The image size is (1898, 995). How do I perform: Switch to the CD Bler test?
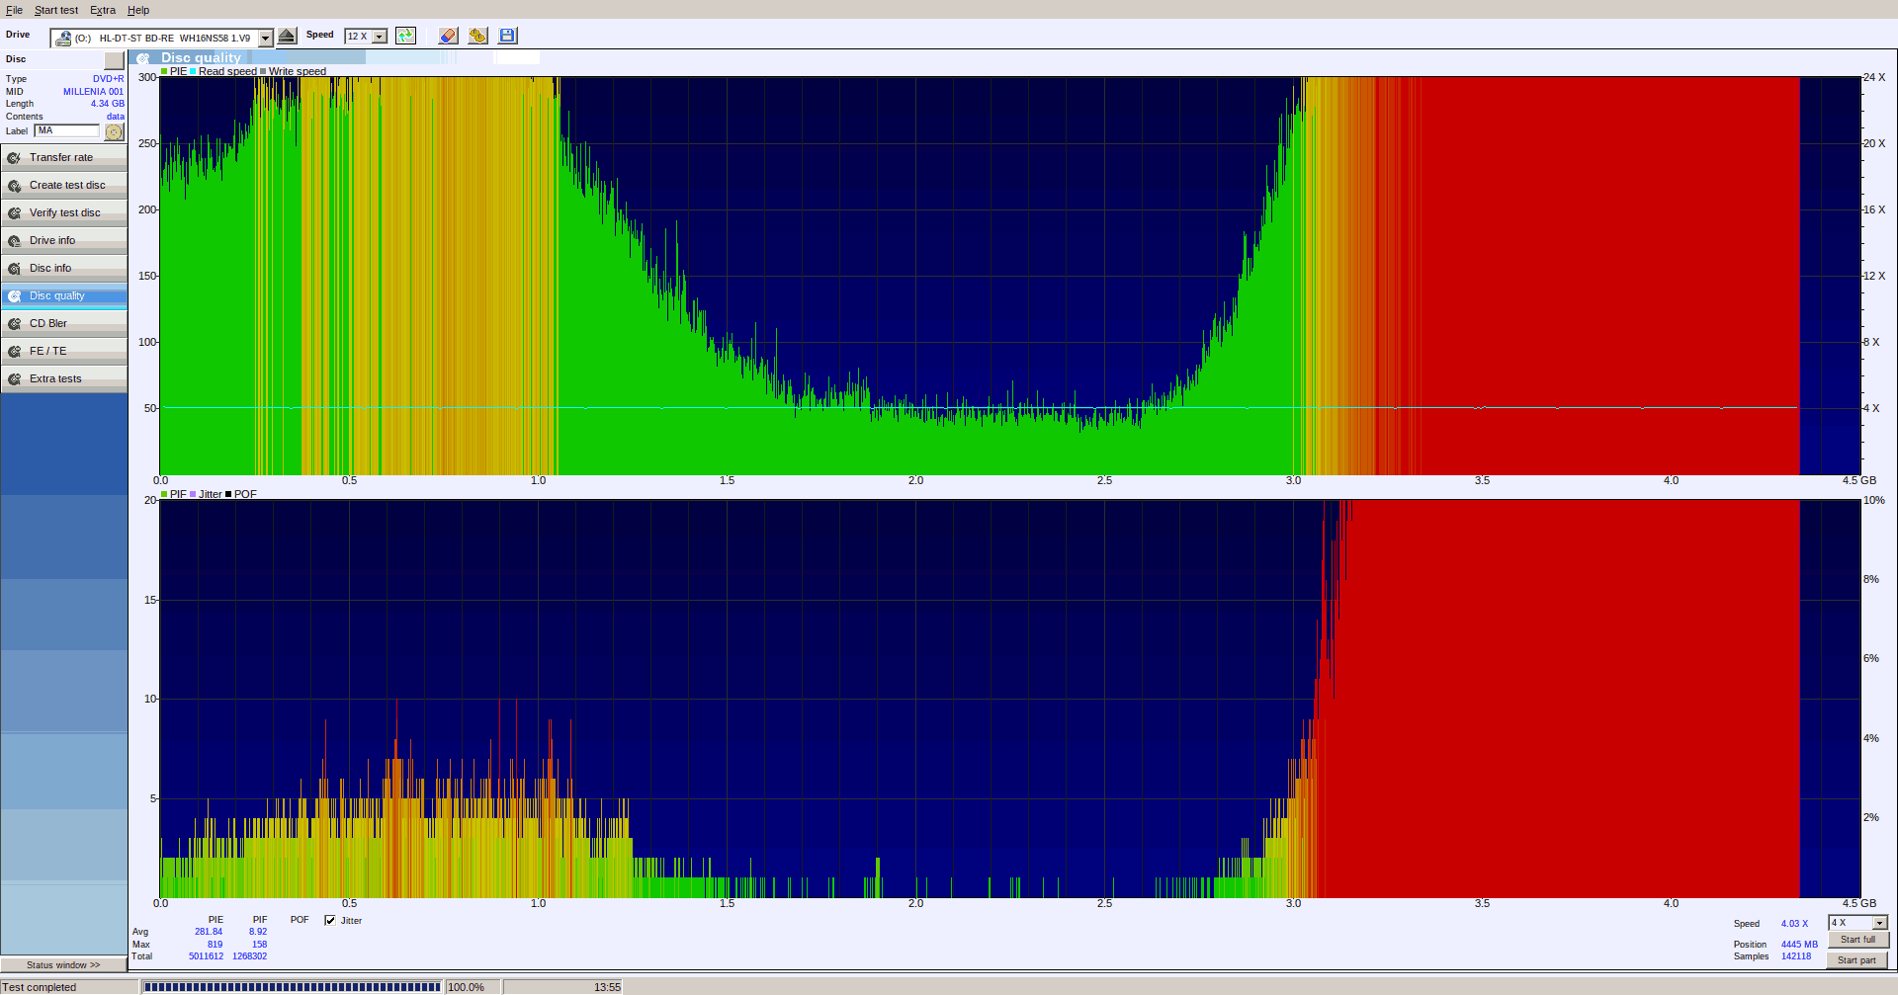coord(63,322)
